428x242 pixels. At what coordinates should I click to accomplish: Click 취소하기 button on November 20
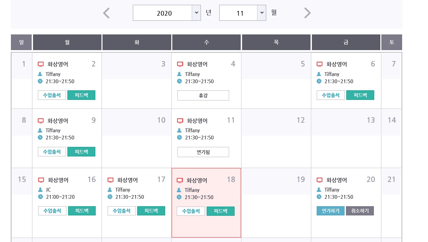coord(360,211)
